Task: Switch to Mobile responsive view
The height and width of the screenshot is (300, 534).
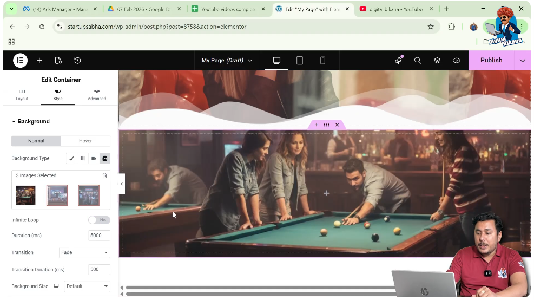Action: (322, 61)
